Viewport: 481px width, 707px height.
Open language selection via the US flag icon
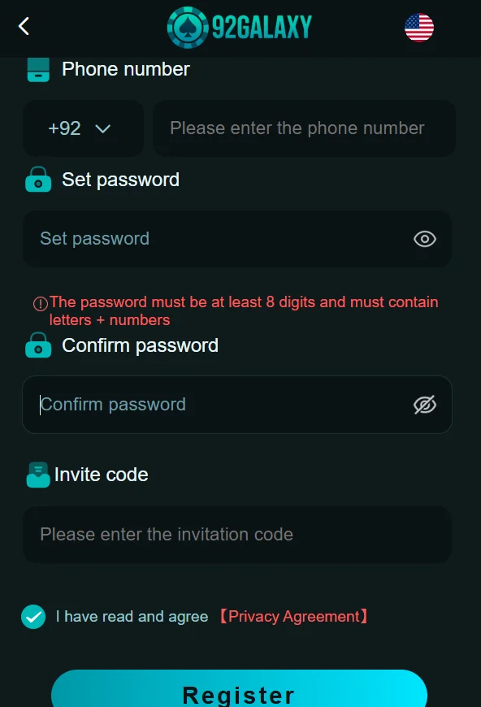419,26
